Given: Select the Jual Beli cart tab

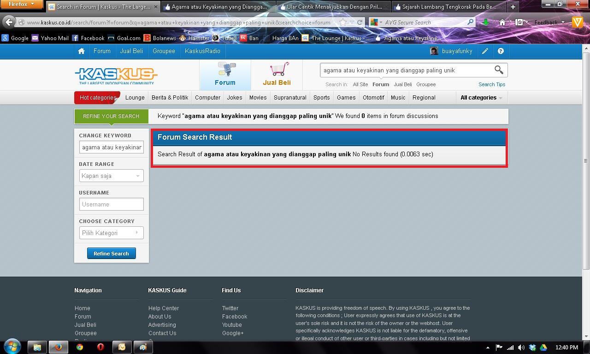Looking at the screenshot, I should (x=277, y=75).
